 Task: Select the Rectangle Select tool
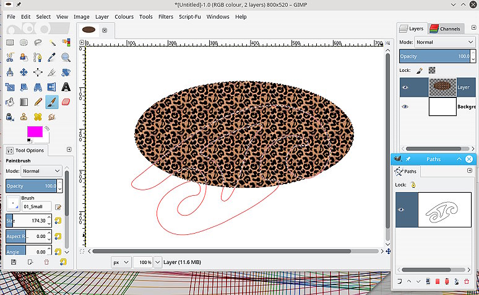[x=11, y=43]
